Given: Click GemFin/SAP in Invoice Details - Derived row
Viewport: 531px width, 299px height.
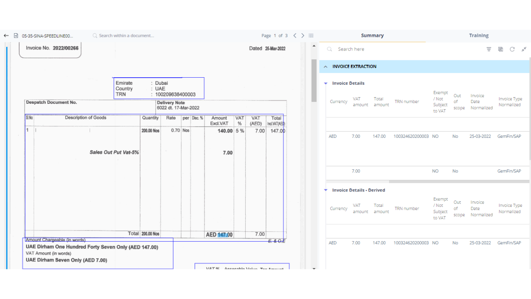Looking at the screenshot, I should coord(509,243).
